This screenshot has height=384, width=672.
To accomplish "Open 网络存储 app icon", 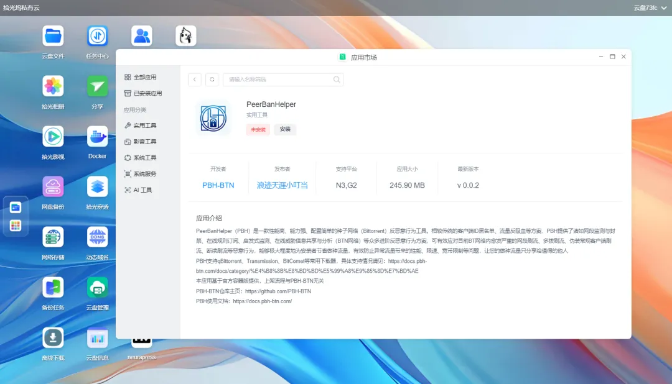I will click(x=53, y=237).
